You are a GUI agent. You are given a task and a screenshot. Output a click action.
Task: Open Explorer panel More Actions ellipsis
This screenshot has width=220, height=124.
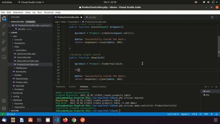pyautogui.click(x=49, y=17)
